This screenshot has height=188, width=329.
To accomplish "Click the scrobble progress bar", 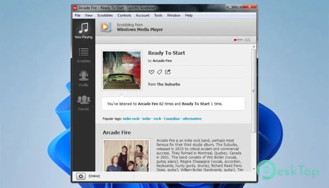I will pyautogui.click(x=238, y=40).
